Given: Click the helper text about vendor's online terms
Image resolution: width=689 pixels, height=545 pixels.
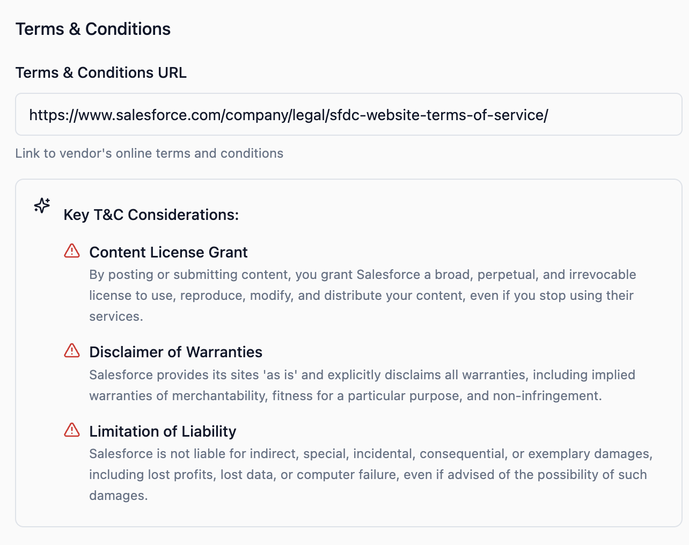Looking at the screenshot, I should coord(149,153).
